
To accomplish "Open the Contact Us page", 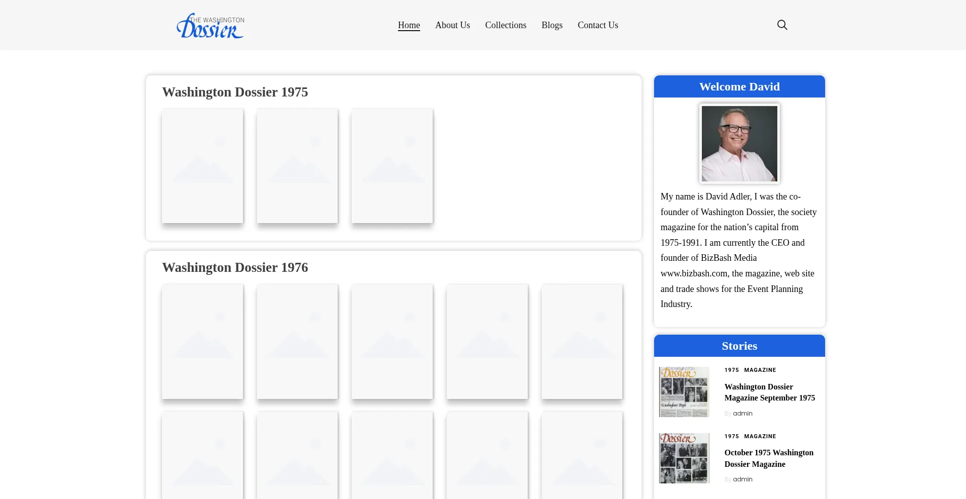I will [x=598, y=25].
